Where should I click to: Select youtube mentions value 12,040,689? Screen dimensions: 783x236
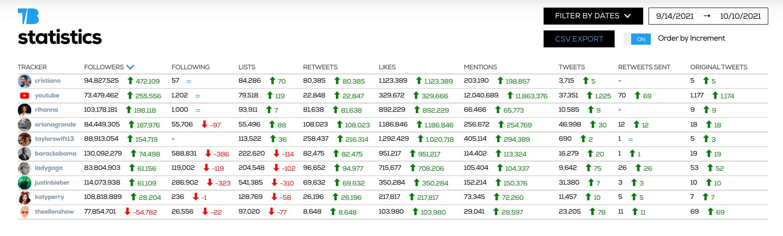(x=481, y=95)
